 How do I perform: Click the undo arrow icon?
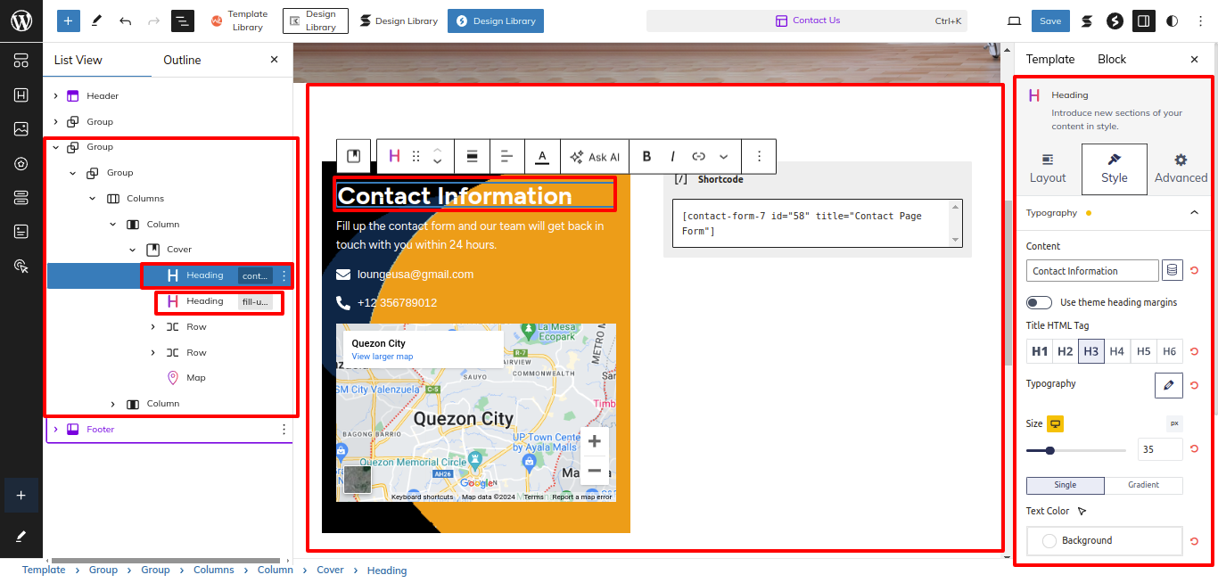125,21
